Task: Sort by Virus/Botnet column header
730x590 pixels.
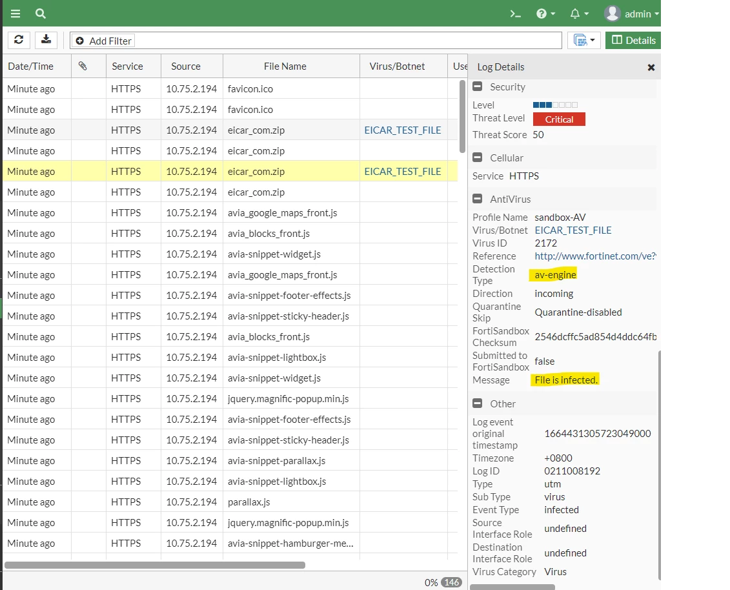Action: tap(403, 66)
